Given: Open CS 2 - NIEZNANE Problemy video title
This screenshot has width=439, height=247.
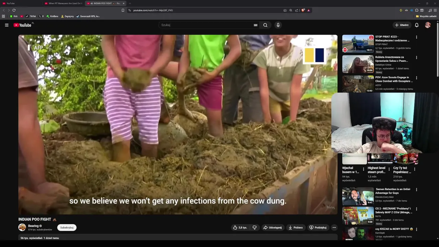Looking at the screenshot, I should click(x=394, y=210).
